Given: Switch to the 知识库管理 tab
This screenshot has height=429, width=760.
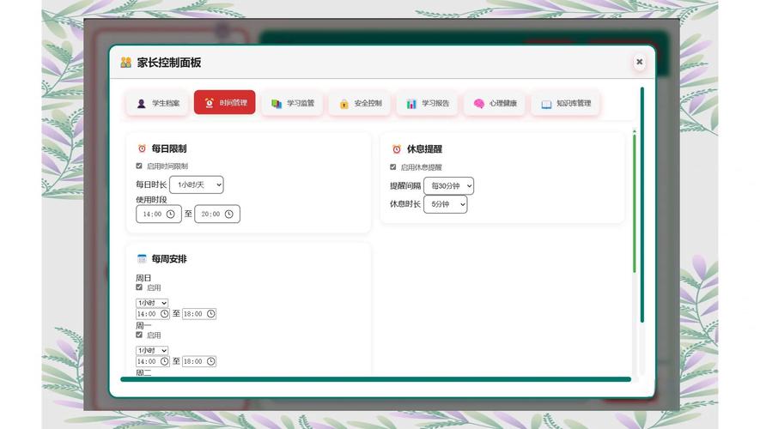Looking at the screenshot, I should [x=566, y=103].
